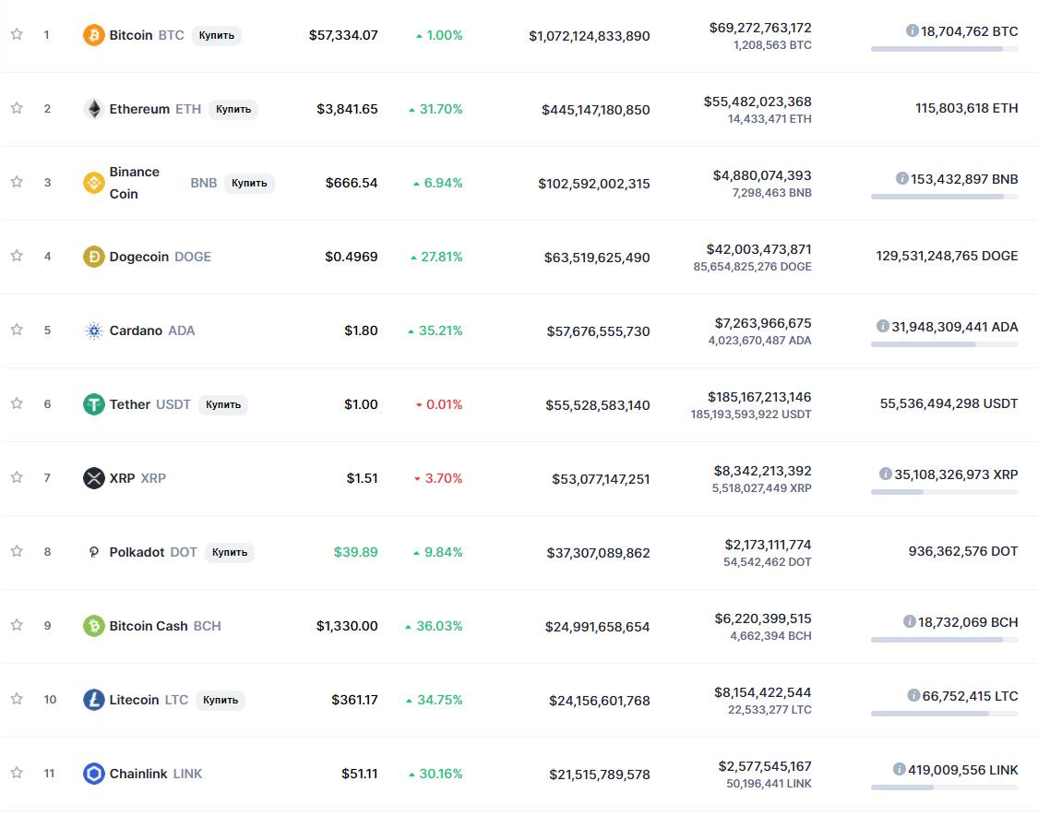This screenshot has height=817, width=1038.
Task: Open info icon beside Bitcoin circulating supply
Action: (x=912, y=31)
